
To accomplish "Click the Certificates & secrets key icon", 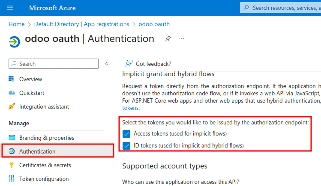I will tap(12, 165).
